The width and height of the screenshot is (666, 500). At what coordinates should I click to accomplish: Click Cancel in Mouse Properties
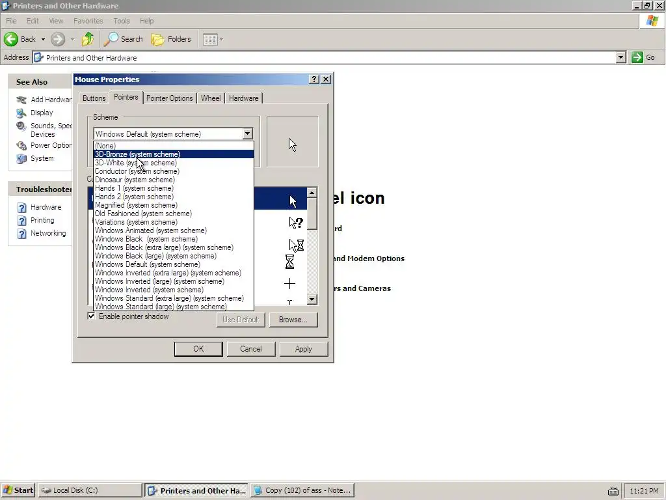251,349
